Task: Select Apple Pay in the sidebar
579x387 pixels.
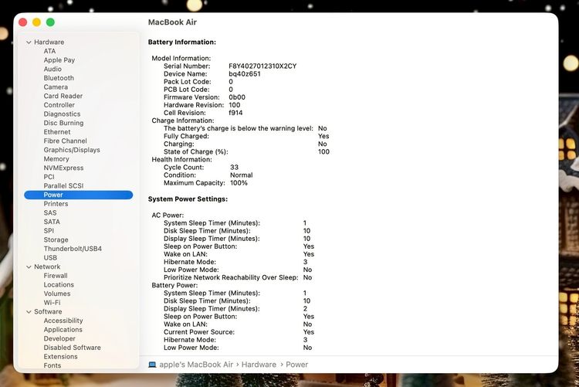Action: 59,60
